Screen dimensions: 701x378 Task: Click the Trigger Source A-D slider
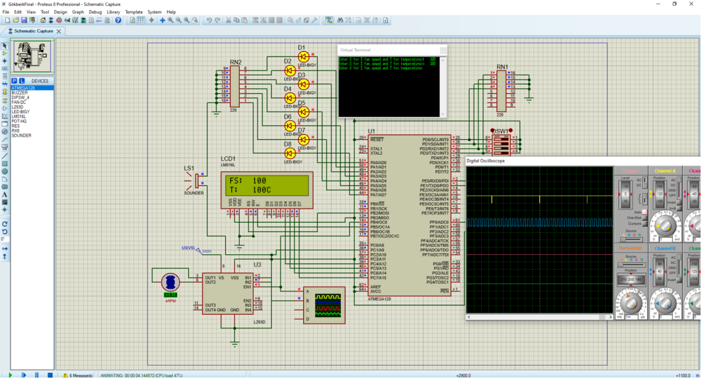pyautogui.click(x=631, y=239)
